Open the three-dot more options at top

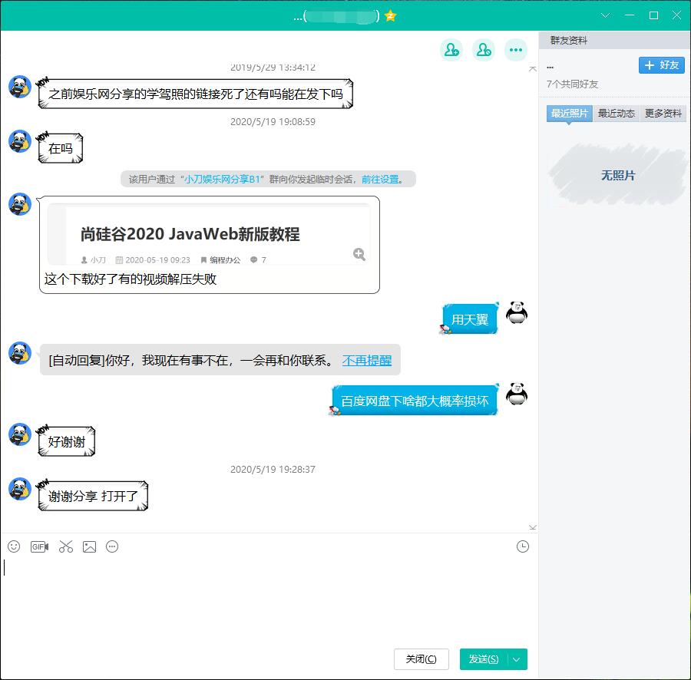pos(515,50)
